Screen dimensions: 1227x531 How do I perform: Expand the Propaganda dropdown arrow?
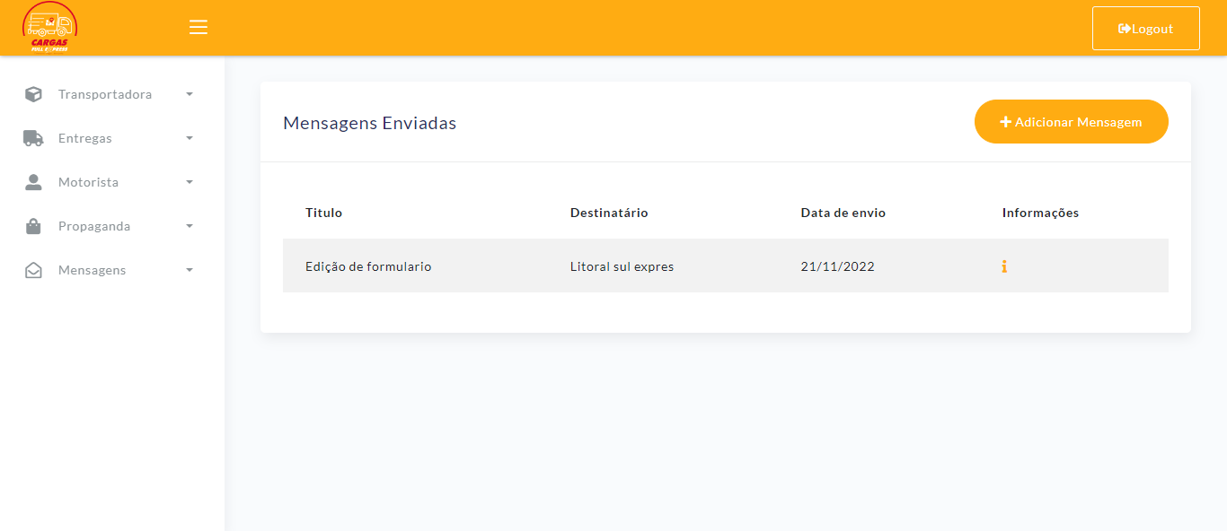click(x=190, y=226)
